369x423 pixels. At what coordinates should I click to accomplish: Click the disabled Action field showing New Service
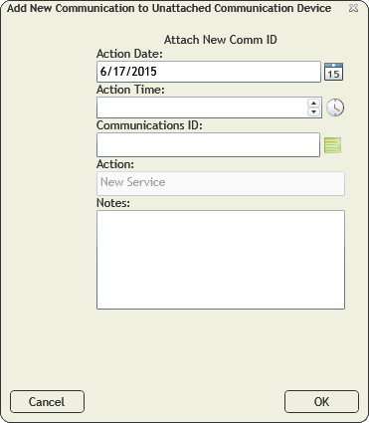[221, 183]
